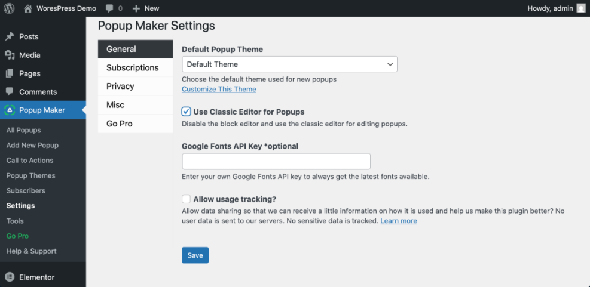Screen dimensions: 590x287
Task: Select the General settings tab
Action: click(136, 49)
